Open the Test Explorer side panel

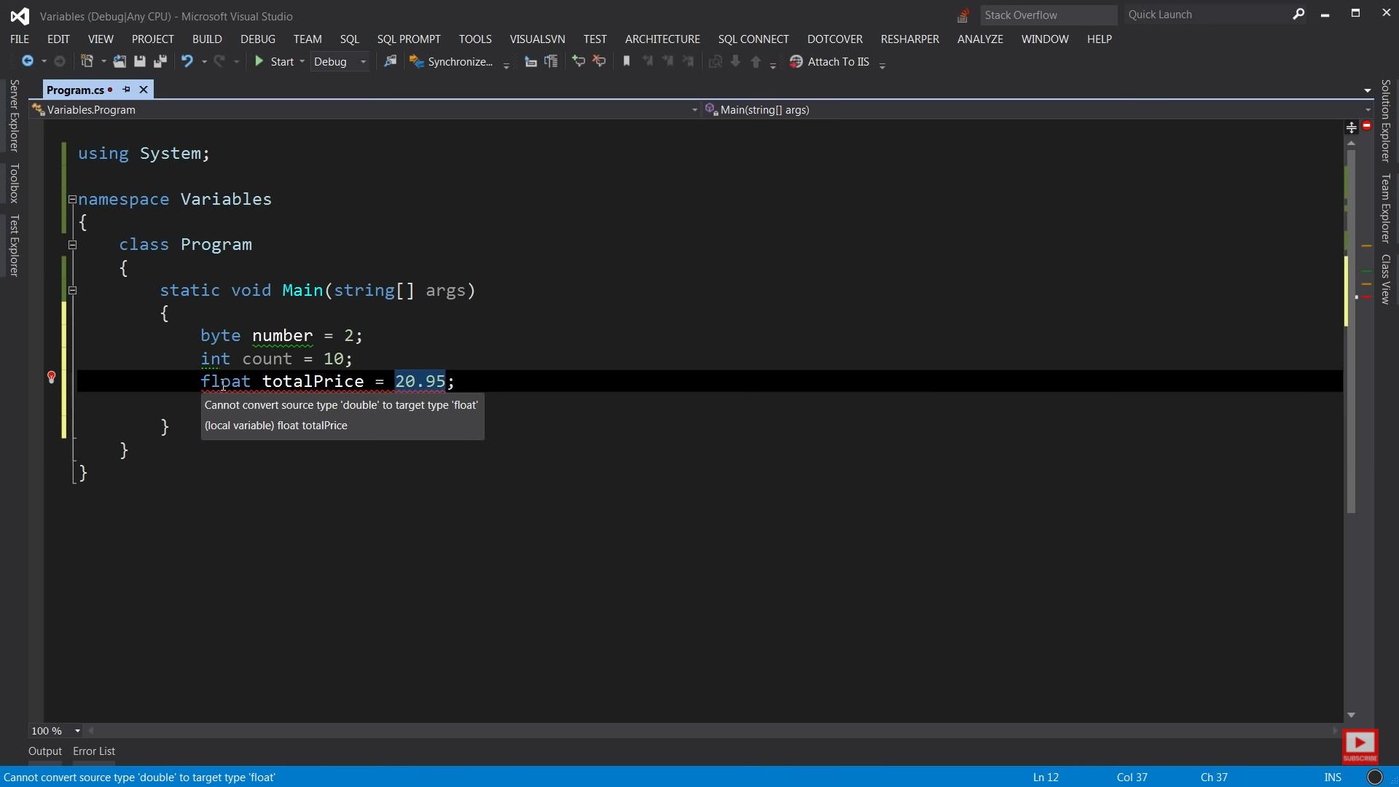pos(14,246)
